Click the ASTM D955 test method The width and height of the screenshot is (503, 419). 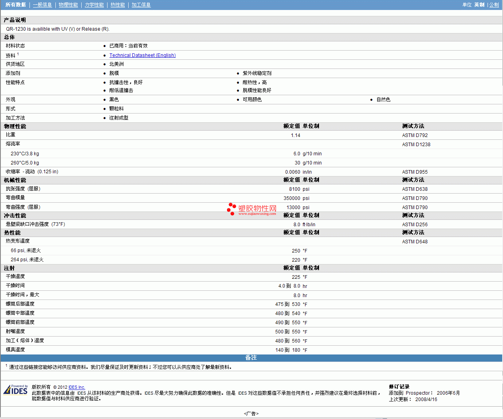coord(415,172)
